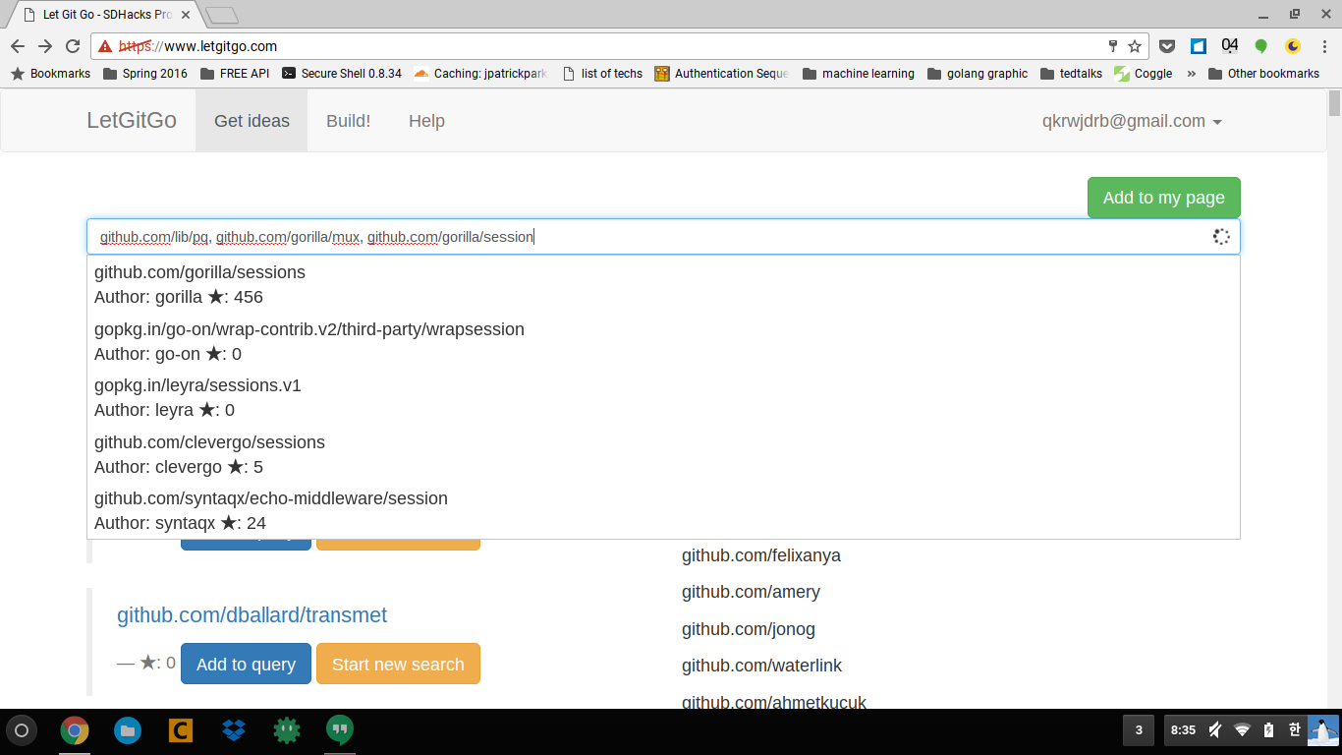This screenshot has height=755, width=1342.
Task: Open the Help nav tab
Action: pyautogui.click(x=426, y=121)
